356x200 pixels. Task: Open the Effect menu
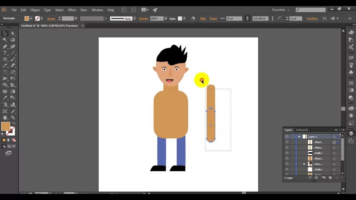click(72, 10)
